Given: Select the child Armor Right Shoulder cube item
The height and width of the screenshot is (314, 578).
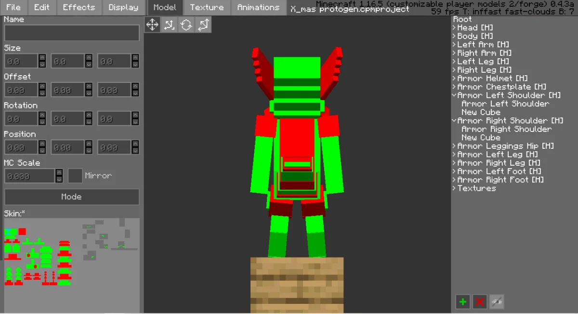Looking at the screenshot, I should pyautogui.click(x=507, y=129).
